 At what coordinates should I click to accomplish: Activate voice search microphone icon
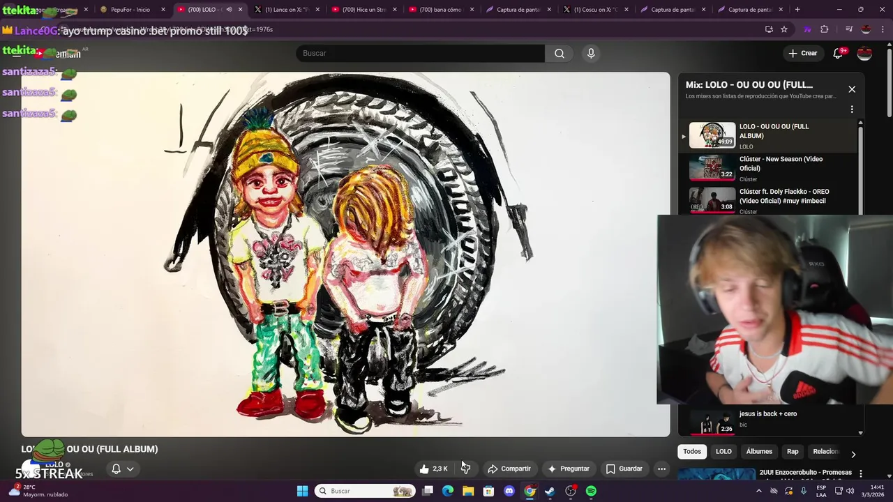[x=591, y=53]
